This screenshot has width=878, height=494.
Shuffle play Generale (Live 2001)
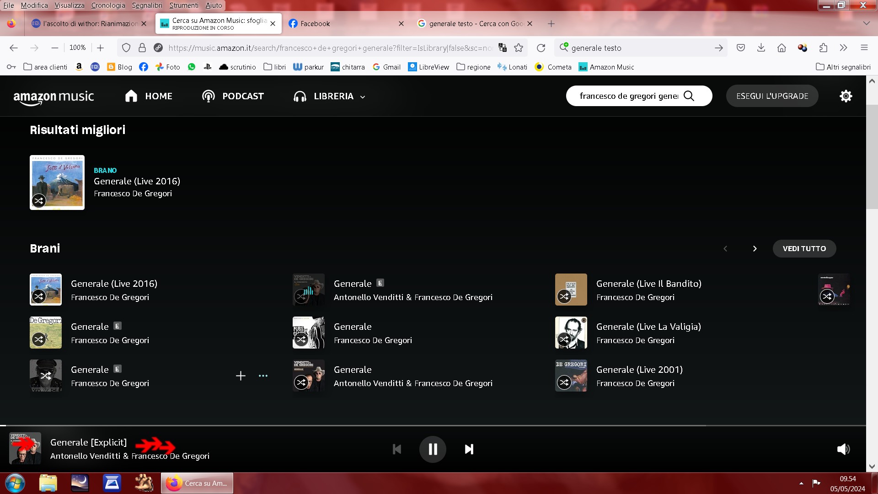[564, 382]
